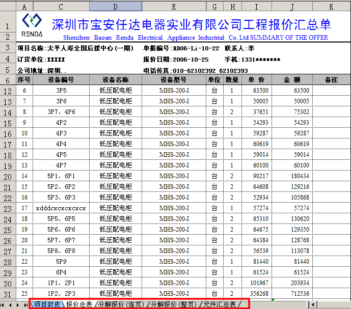This screenshot has width=351, height=309.
Task: Select column J header
Action: click(x=292, y=7)
